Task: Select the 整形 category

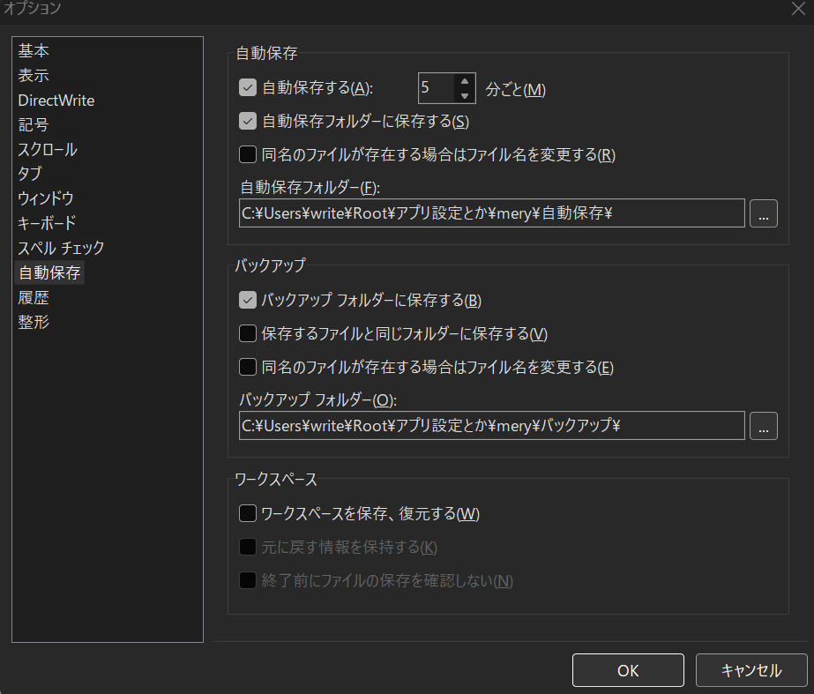Action: coord(34,322)
